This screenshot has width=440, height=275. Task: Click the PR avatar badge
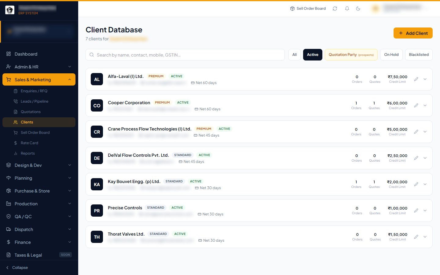(x=97, y=211)
